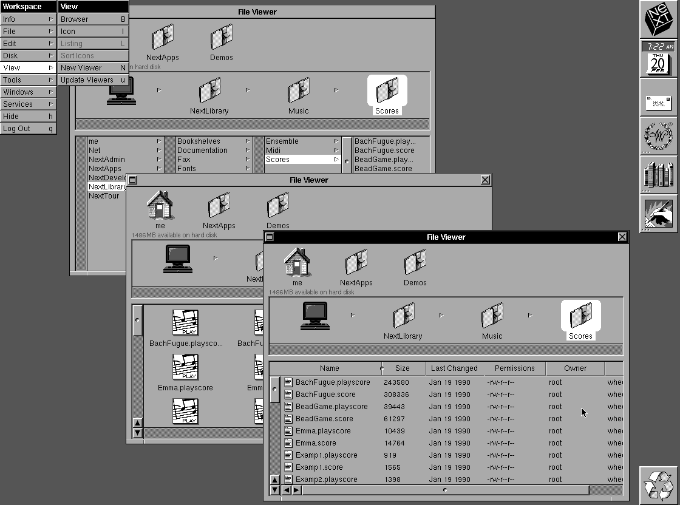Click the icon view's up scroll arrow in the middle viewer
The height and width of the screenshot is (505, 680).
137,423
